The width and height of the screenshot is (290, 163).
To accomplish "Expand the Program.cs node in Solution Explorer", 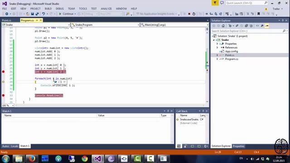I will [217, 59].
